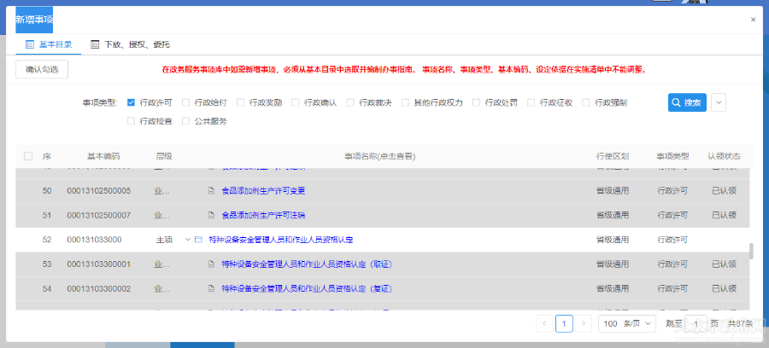
Task: Expand the dropdown arrow beside 搜索
Action: [719, 102]
